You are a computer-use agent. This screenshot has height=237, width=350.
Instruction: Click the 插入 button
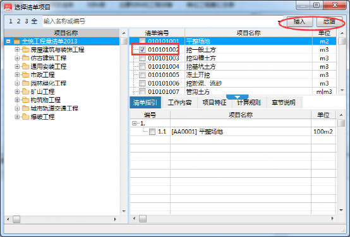pos(299,22)
